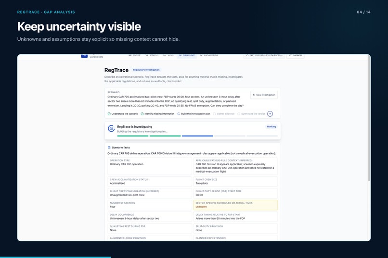The width and height of the screenshot is (388, 258).
Task: Select the Unaugmented two-pilot crew value
Action: pyautogui.click(x=127, y=195)
